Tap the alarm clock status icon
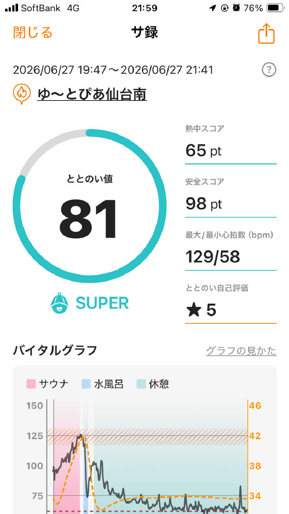Viewport: 289px width, 514px height. pyautogui.click(x=237, y=8)
